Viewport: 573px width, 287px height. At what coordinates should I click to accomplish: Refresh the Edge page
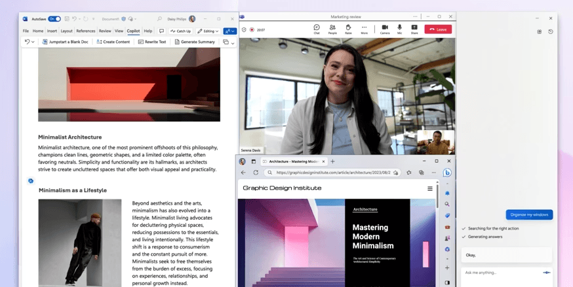pyautogui.click(x=256, y=173)
